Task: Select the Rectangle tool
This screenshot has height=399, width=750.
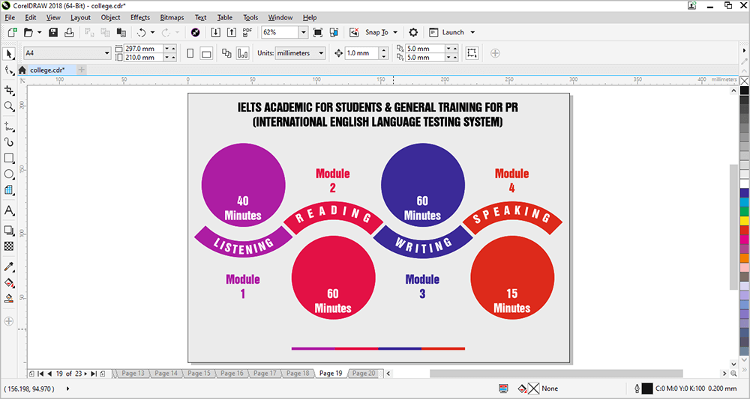Action: tap(8, 158)
